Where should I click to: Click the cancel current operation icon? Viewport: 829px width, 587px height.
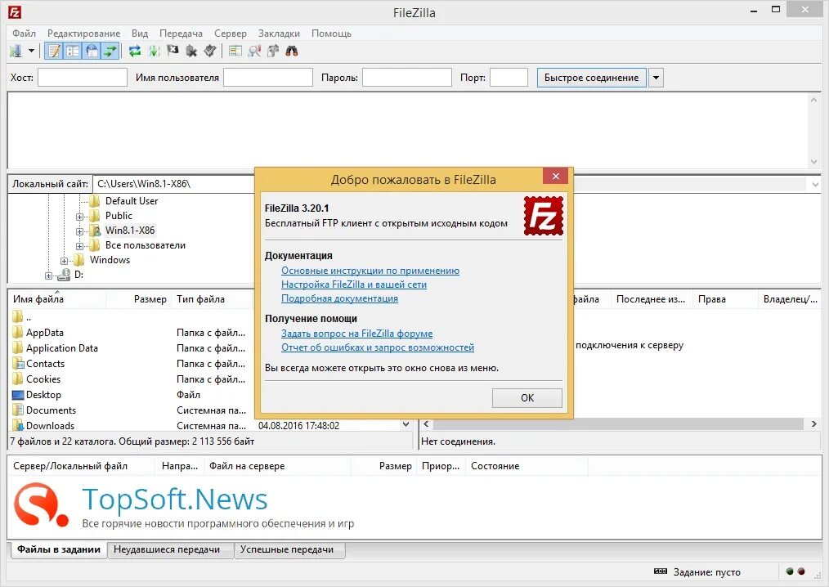pos(173,52)
